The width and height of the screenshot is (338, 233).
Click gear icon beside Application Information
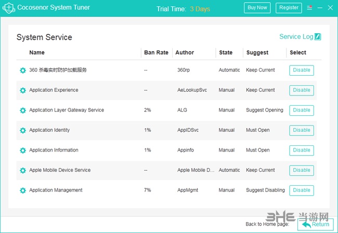[23, 150]
